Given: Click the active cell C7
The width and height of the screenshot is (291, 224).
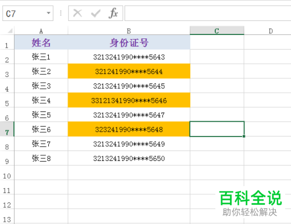Looking at the screenshot, I should pos(217,129).
